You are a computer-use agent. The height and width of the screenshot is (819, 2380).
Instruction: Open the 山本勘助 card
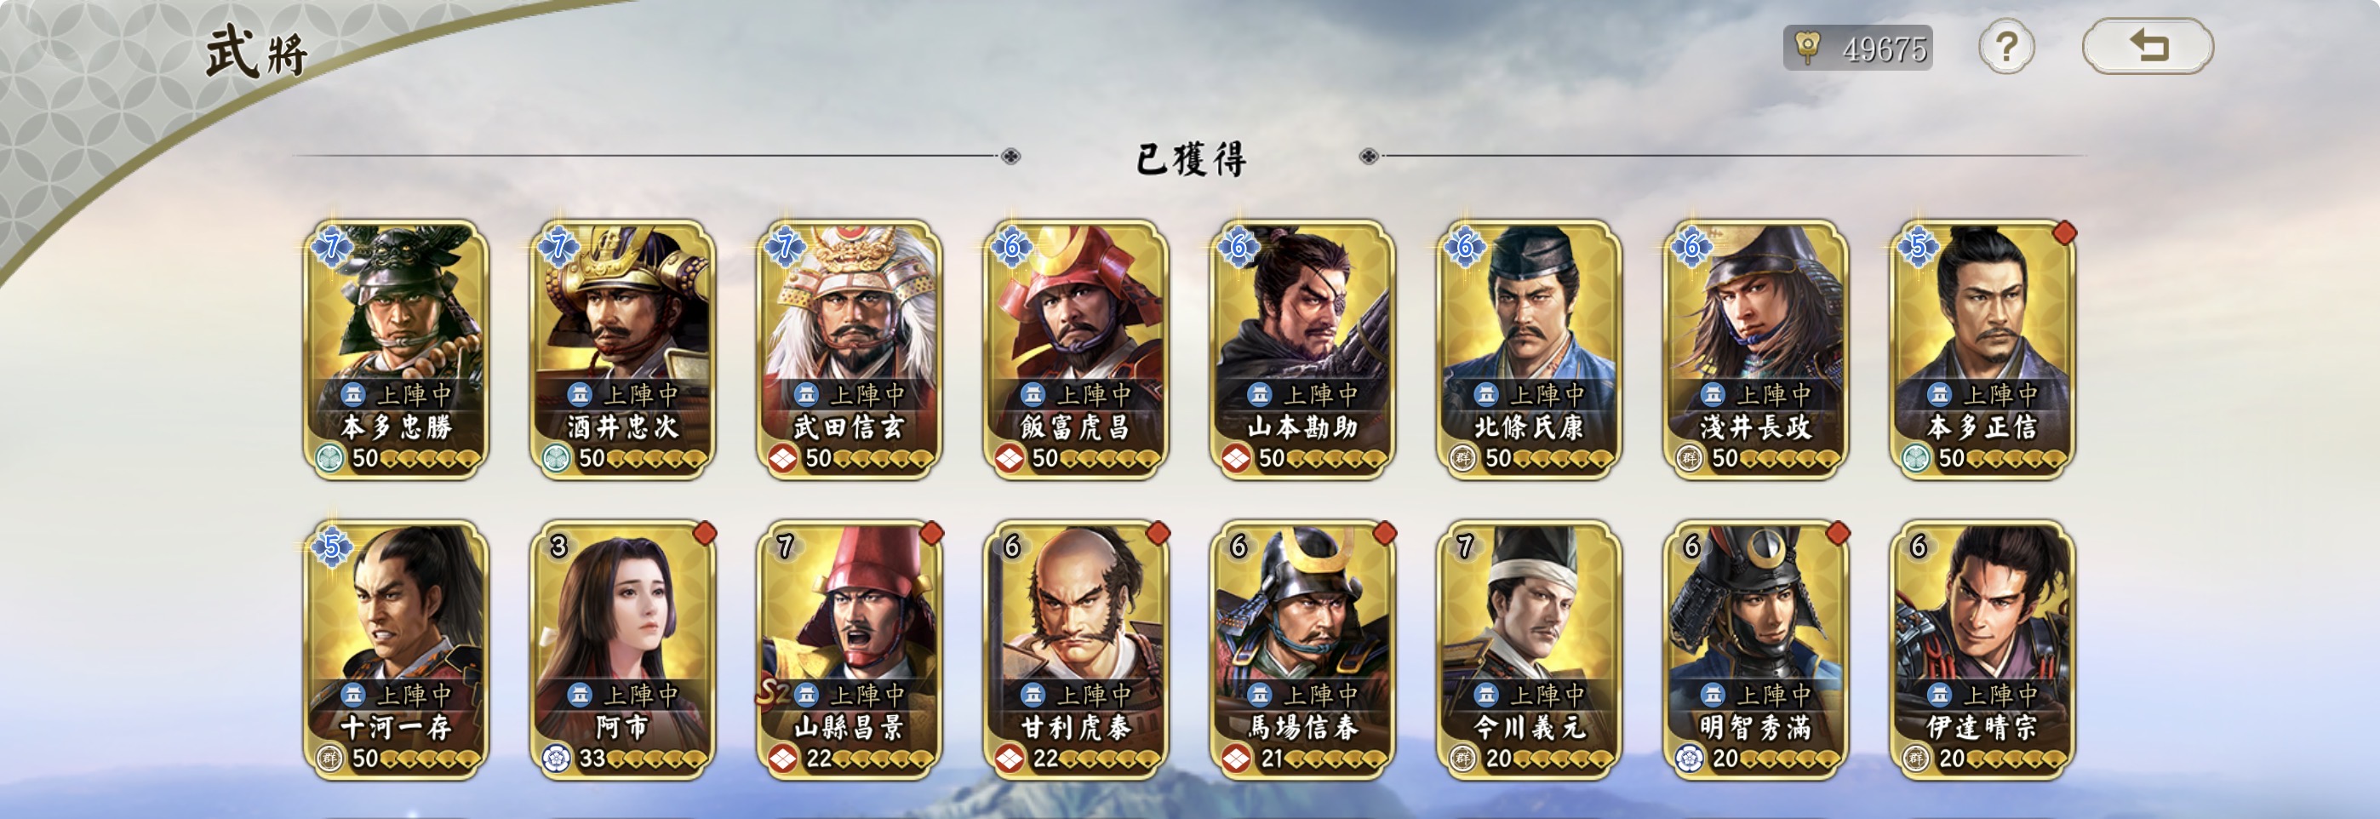point(1302,349)
